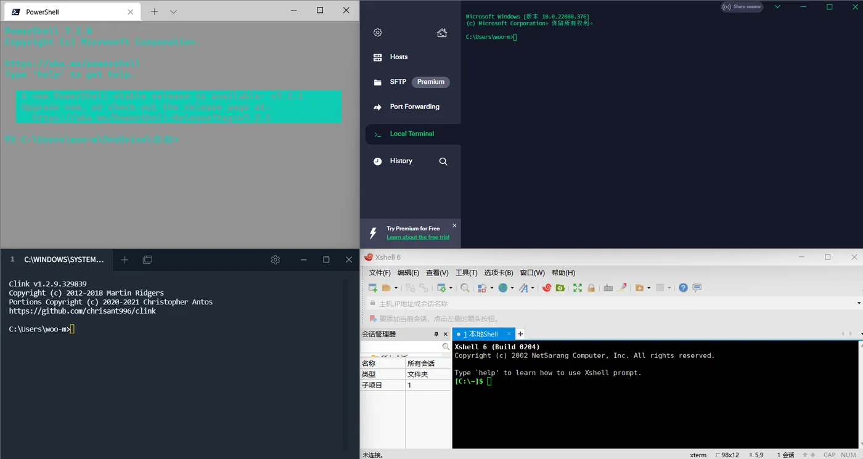This screenshot has width=863, height=459.
Task: Click the globe Encoding icon in Xshell toolbar
Action: tap(502, 288)
